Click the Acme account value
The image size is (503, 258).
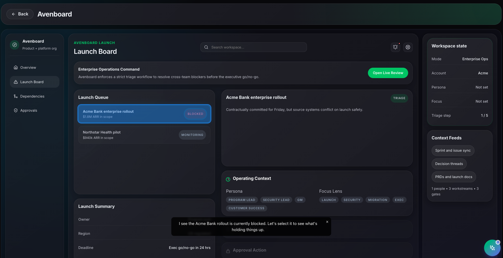[x=483, y=73]
